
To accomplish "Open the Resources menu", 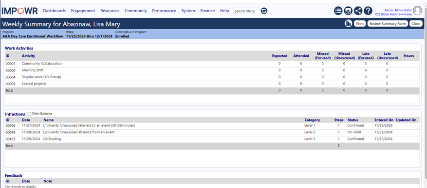I will click(110, 11).
